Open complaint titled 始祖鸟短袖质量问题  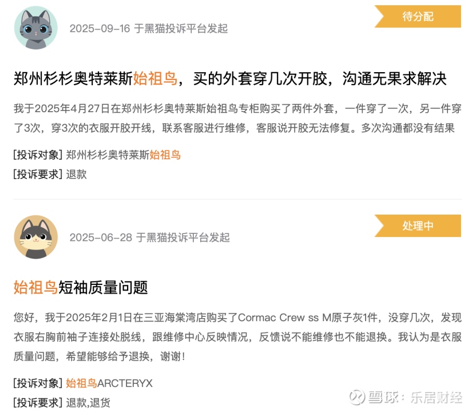pos(81,287)
